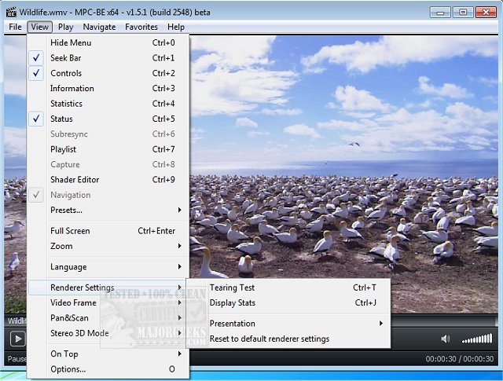The width and height of the screenshot is (503, 381).
Task: Expand the Language submenu
Action: [108, 267]
